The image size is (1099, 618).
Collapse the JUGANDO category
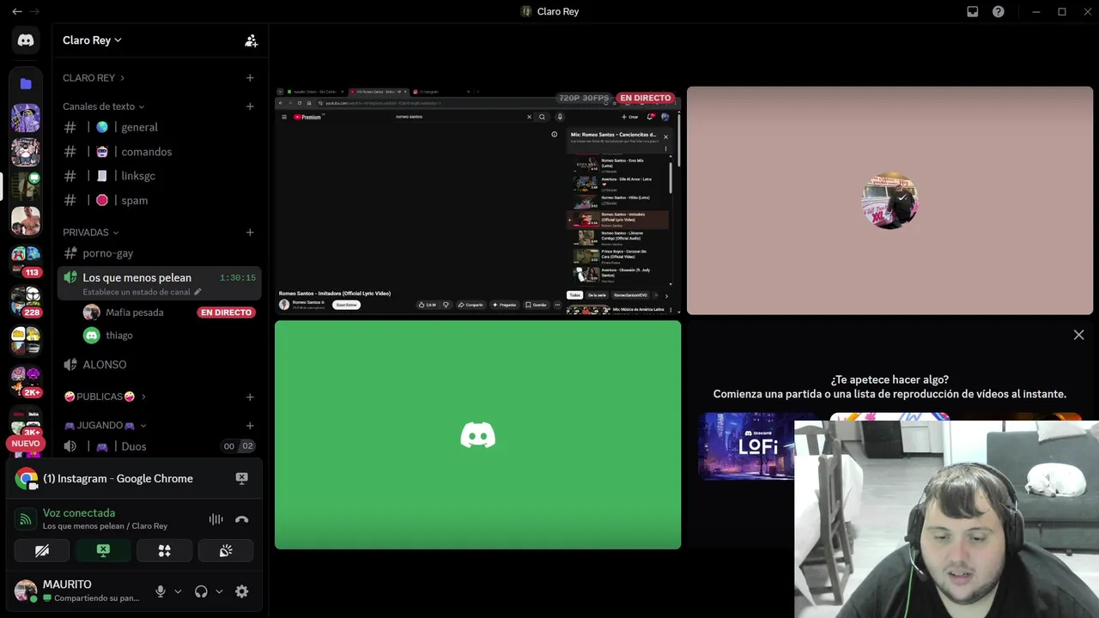click(x=105, y=426)
